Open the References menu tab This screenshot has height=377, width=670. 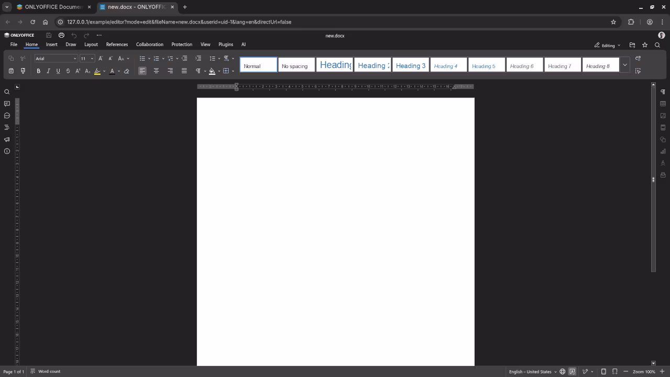click(x=117, y=44)
